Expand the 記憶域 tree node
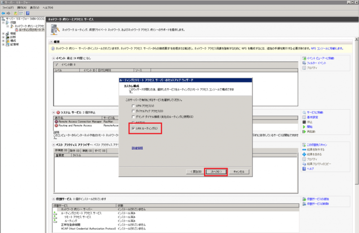The height and width of the screenshot is (233, 359). tap(3, 45)
